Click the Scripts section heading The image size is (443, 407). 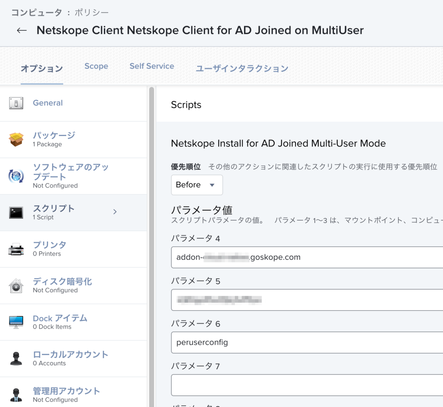[186, 105]
